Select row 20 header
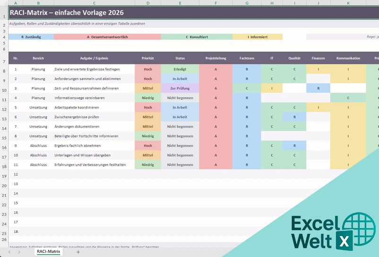The width and height of the screenshot is (379, 257). pyautogui.click(x=4, y=184)
